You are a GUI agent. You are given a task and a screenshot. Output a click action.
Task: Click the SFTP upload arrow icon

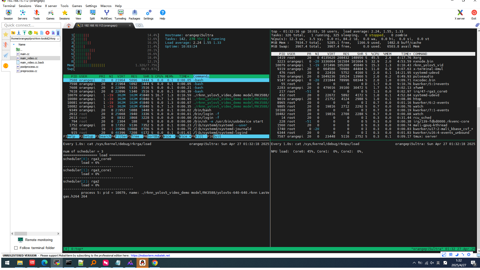[24, 33]
